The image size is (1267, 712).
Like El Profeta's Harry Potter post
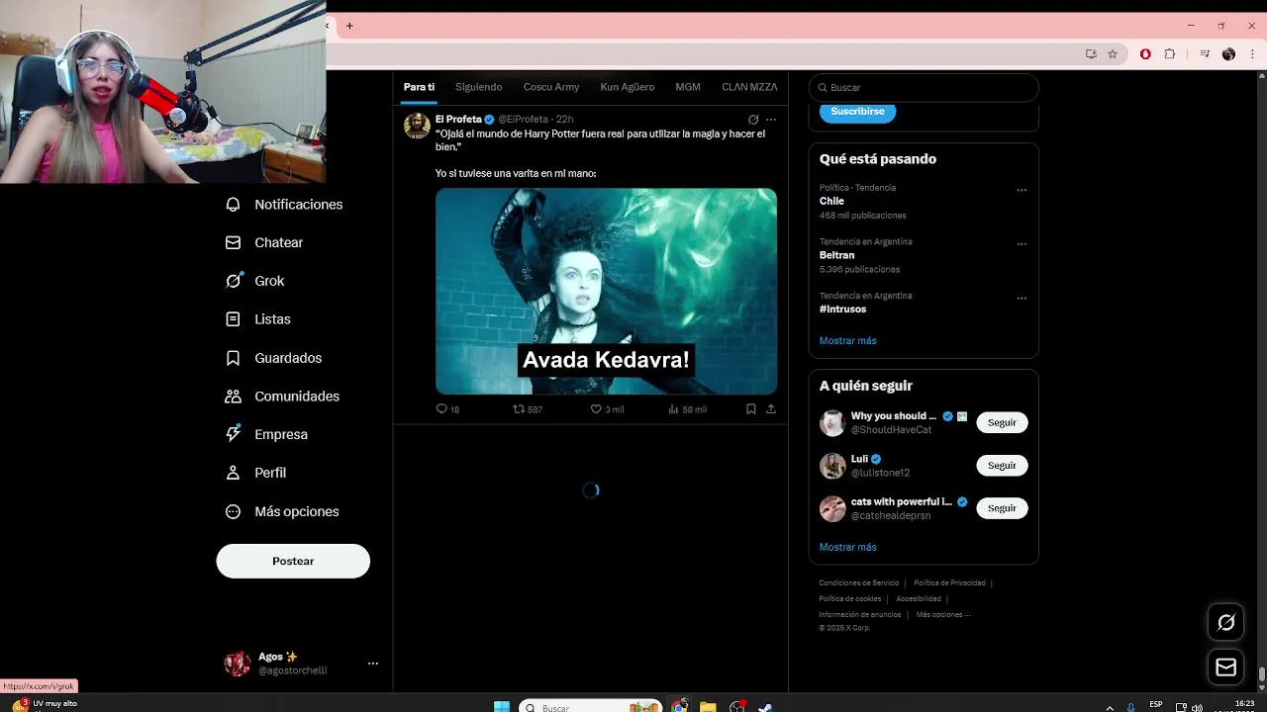(x=596, y=408)
